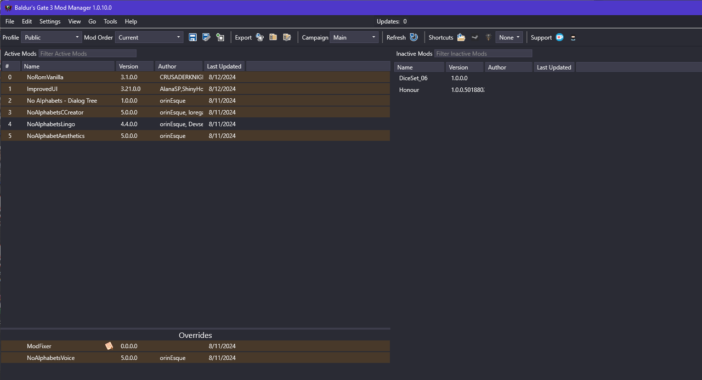
Task: Click the third save toolbar icon with green plus
Action: [x=220, y=37]
